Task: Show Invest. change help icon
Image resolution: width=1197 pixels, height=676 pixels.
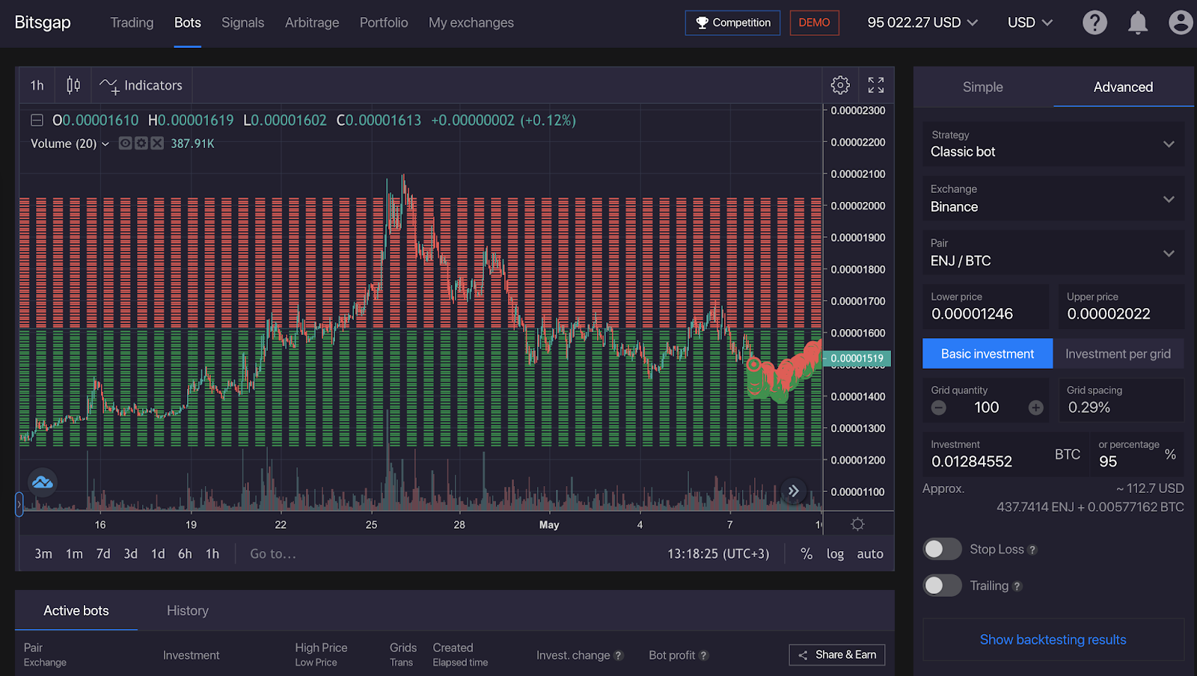Action: pyautogui.click(x=619, y=656)
